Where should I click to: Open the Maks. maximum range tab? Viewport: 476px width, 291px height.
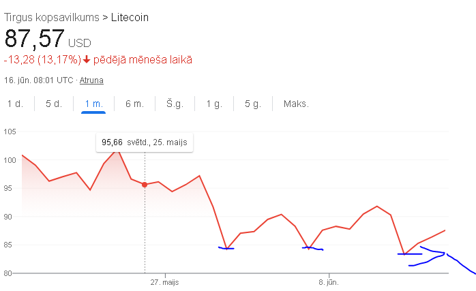[x=296, y=104]
